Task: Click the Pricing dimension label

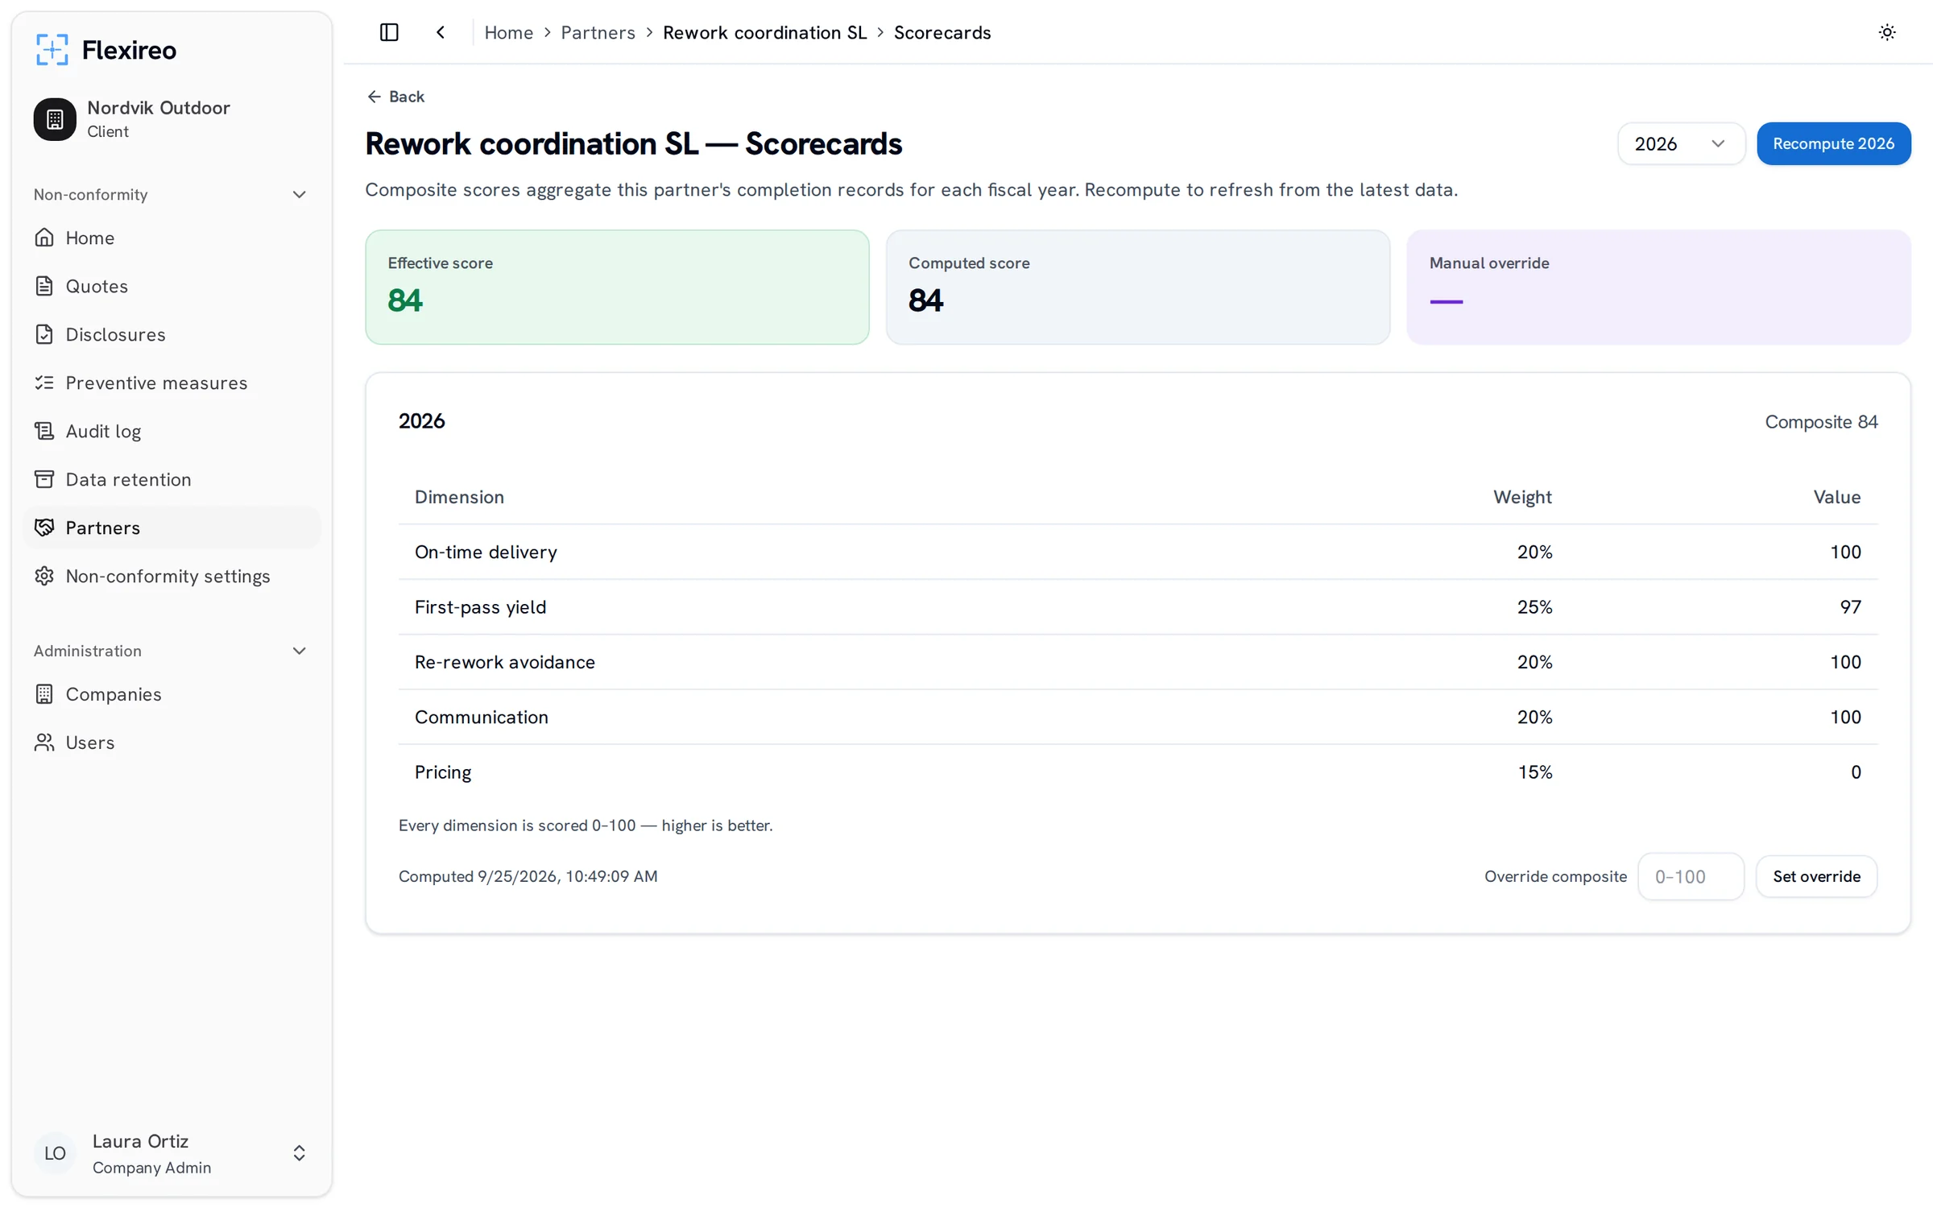Action: coord(443,772)
